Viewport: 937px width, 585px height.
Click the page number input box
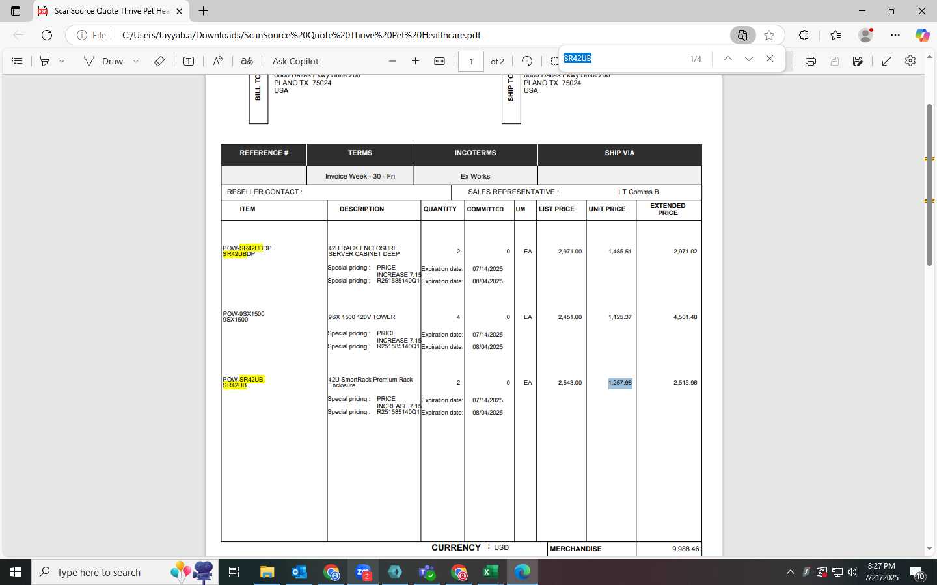(x=470, y=61)
